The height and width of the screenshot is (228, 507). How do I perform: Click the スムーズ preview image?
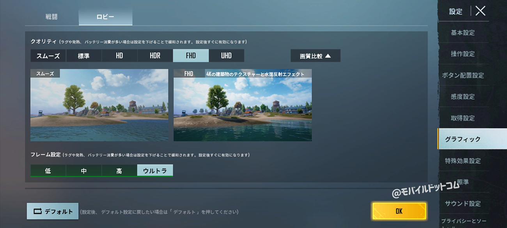99,105
